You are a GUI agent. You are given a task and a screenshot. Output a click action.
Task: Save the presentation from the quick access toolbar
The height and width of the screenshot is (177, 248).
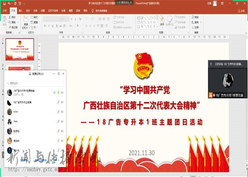coord(4,3)
